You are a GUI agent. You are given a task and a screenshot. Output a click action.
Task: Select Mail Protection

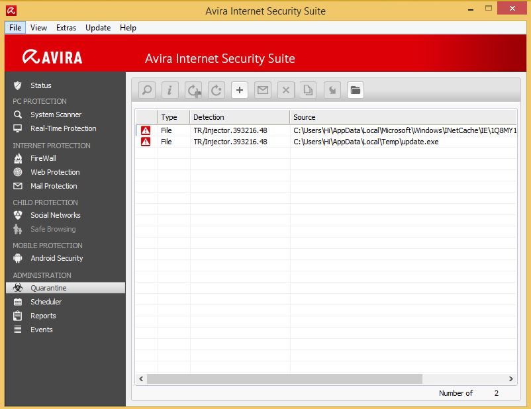point(54,186)
